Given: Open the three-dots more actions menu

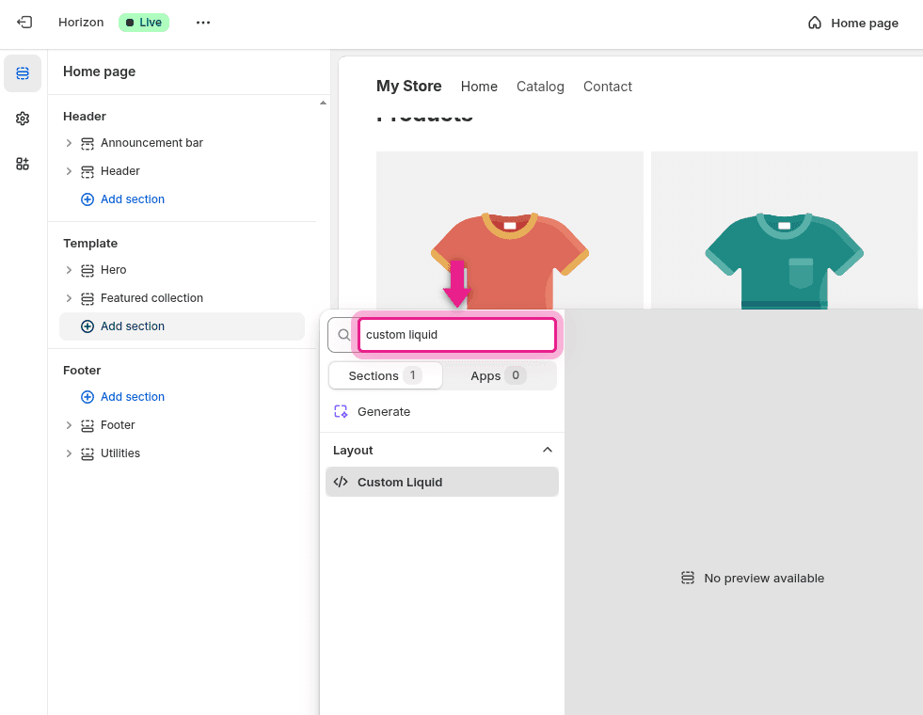Looking at the screenshot, I should click(203, 23).
